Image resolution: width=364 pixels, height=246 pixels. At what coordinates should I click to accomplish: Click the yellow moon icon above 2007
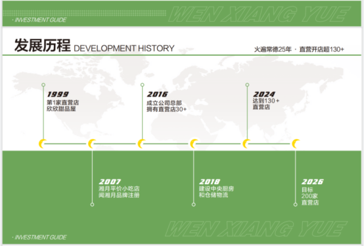92,143
